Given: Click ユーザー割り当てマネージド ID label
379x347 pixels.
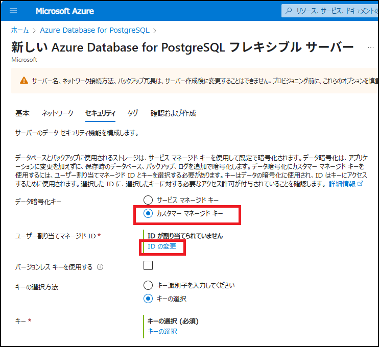Looking at the screenshot, I should (56, 236).
